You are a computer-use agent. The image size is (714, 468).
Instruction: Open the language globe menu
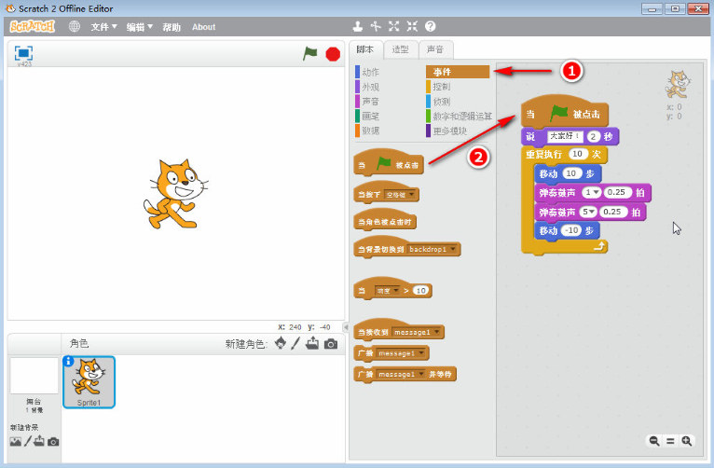75,27
